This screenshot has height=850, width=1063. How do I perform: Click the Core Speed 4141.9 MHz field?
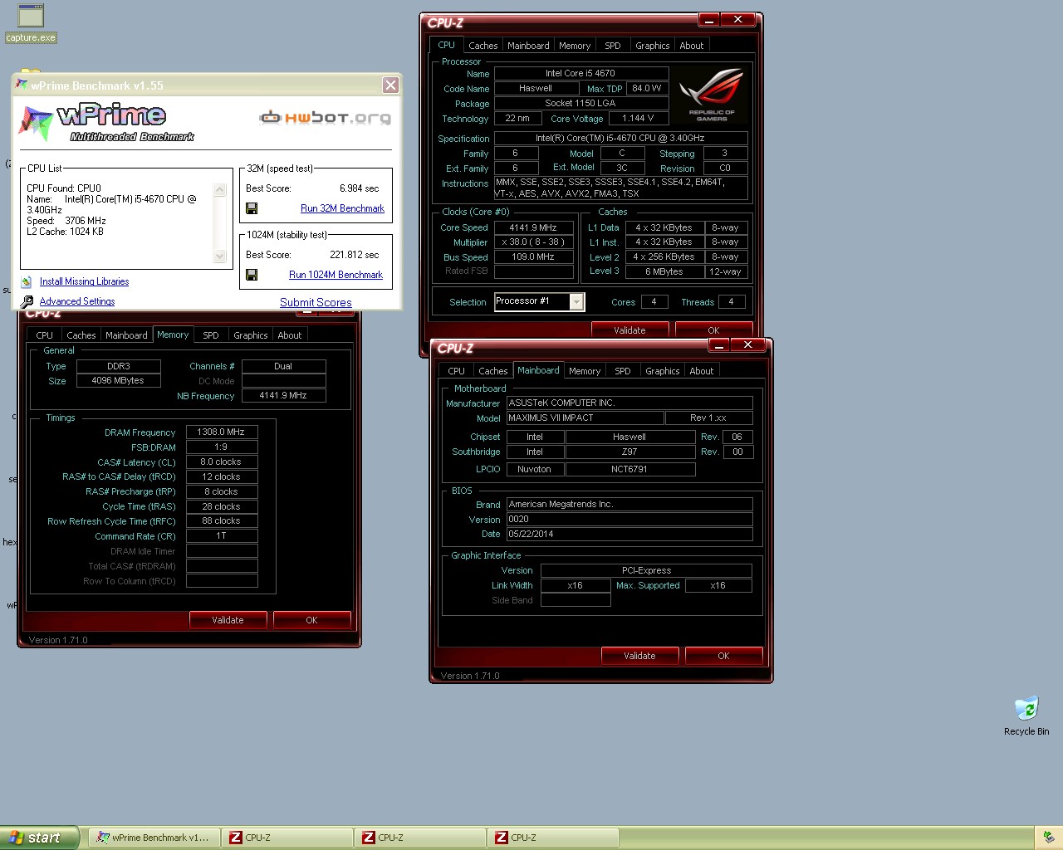tap(533, 227)
